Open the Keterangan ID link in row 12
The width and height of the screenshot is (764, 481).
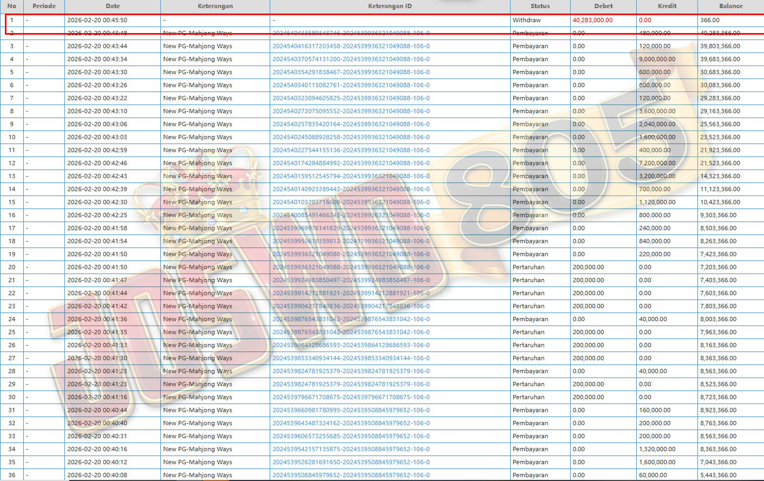tap(351, 163)
